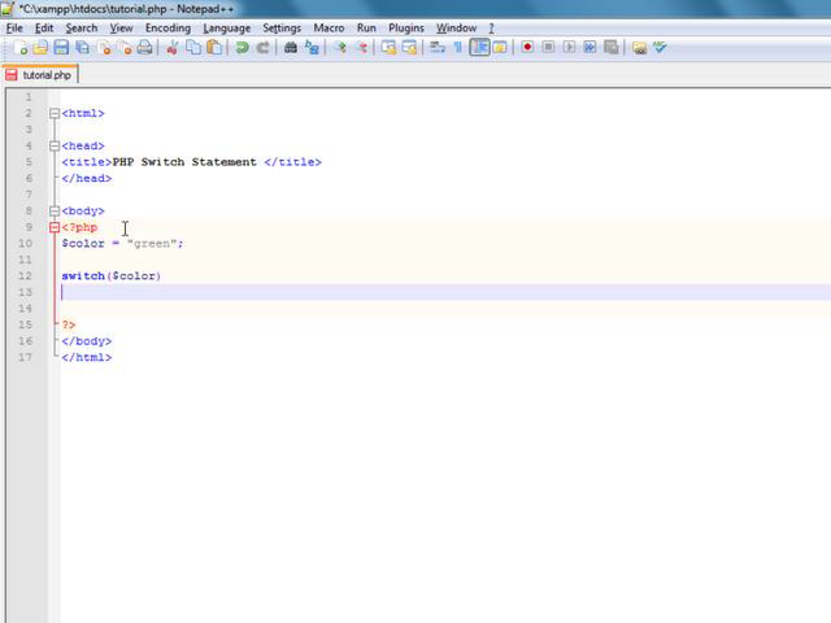Click the Close document toolbar icon
The height and width of the screenshot is (623, 831).
[103, 48]
